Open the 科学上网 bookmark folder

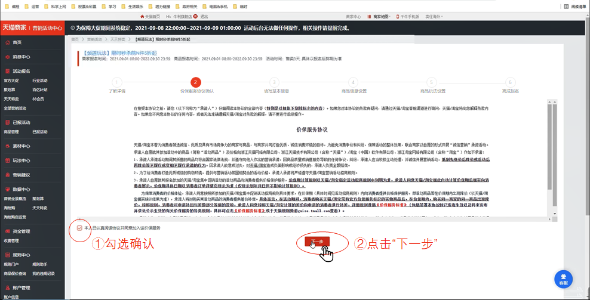pyautogui.click(x=55, y=7)
